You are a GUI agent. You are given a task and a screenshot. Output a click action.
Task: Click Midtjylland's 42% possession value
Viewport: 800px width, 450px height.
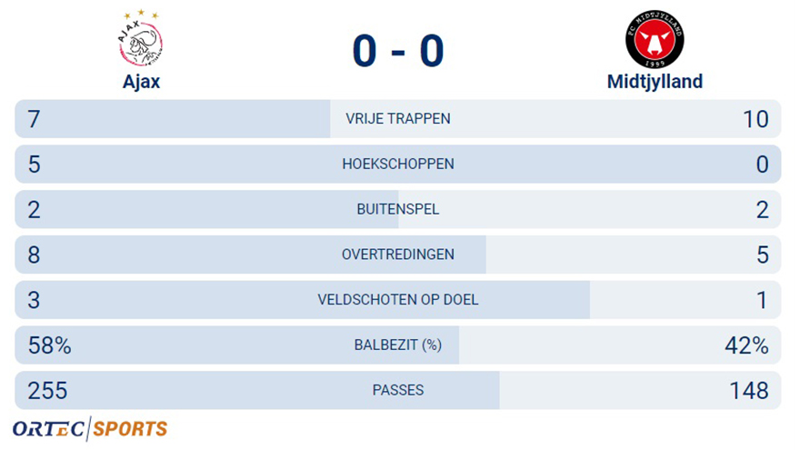click(746, 345)
